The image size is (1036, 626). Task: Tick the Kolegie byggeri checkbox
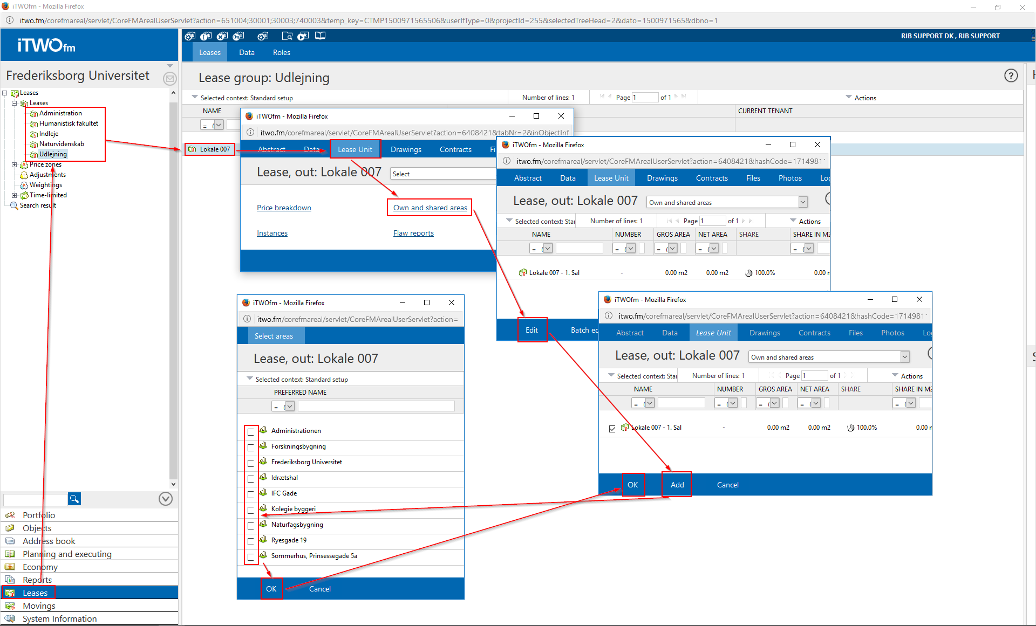point(251,510)
